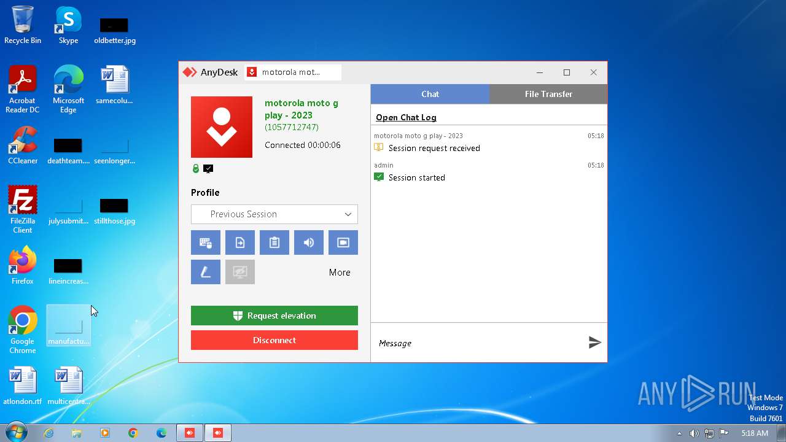This screenshot has height=442, width=786.
Task: Switch to first AnyDesk taskbar button
Action: [x=190, y=433]
